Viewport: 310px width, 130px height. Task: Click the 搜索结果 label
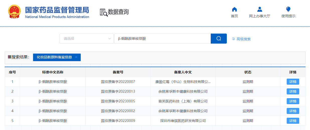[20, 57]
